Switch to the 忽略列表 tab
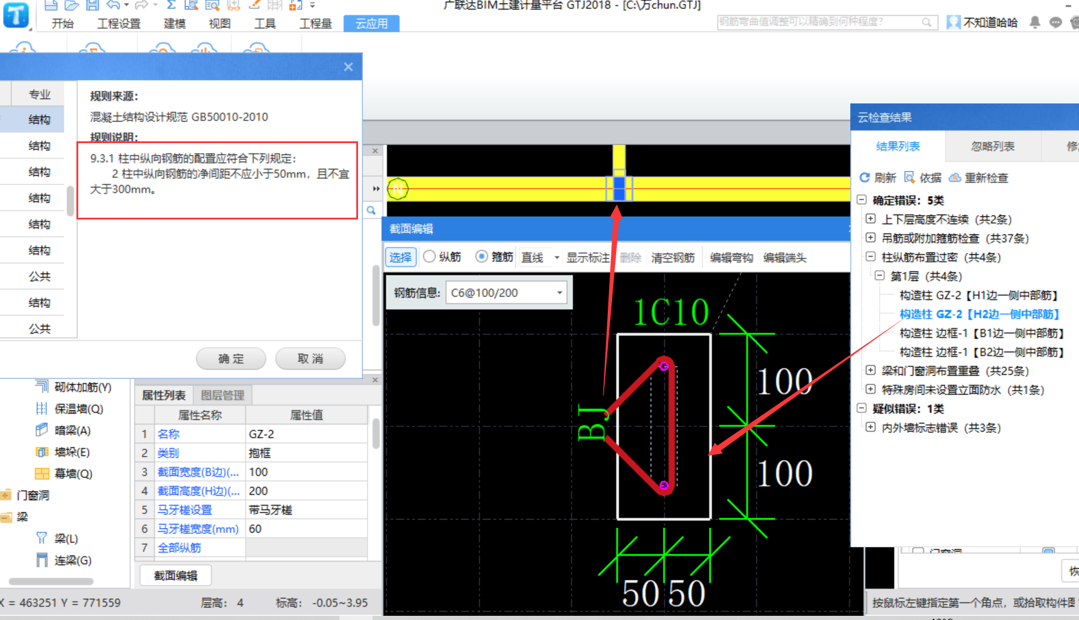This screenshot has width=1079, height=620. pyautogui.click(x=992, y=146)
